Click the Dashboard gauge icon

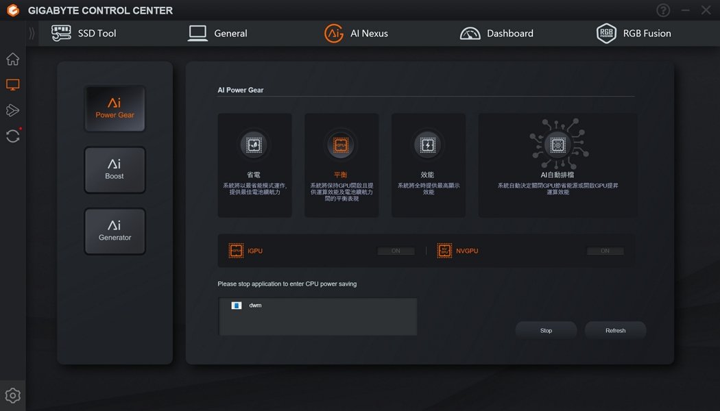[x=470, y=34]
